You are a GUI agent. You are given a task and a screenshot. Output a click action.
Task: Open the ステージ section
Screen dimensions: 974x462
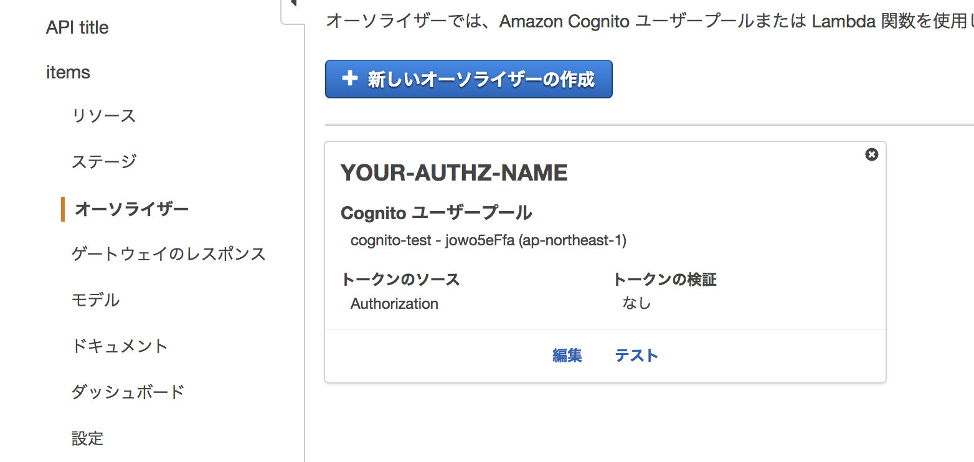pyautogui.click(x=103, y=162)
